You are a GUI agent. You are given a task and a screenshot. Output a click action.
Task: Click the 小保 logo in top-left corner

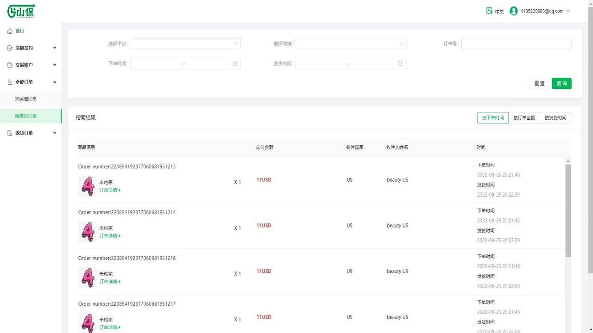(21, 11)
